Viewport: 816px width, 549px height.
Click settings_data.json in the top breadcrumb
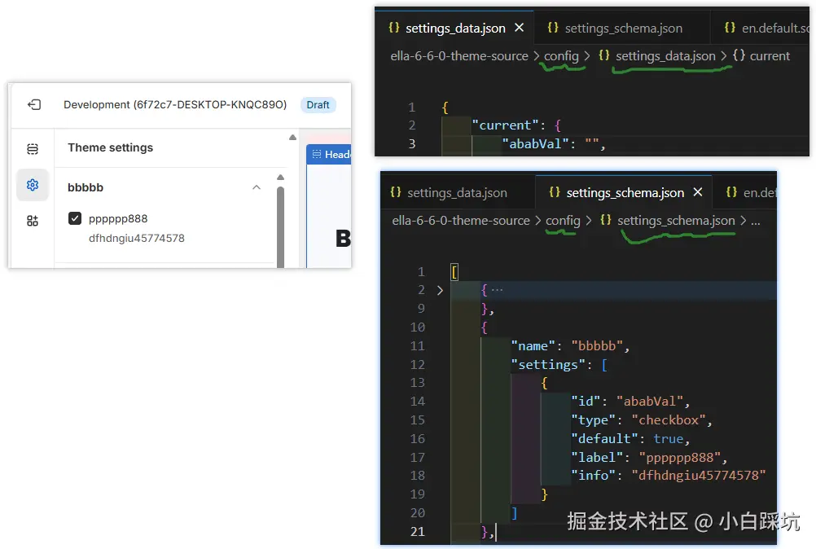[665, 56]
